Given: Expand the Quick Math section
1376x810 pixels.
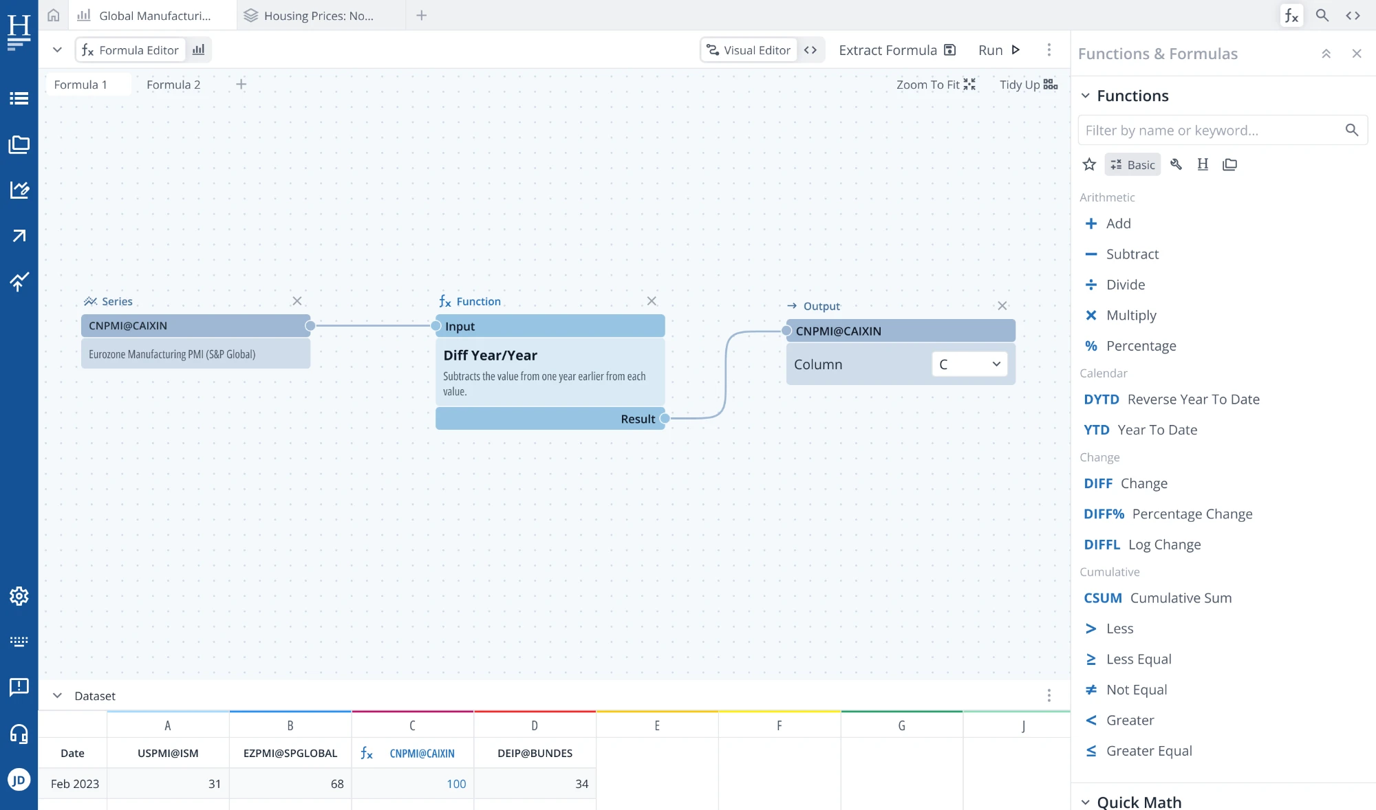Looking at the screenshot, I should (1086, 802).
